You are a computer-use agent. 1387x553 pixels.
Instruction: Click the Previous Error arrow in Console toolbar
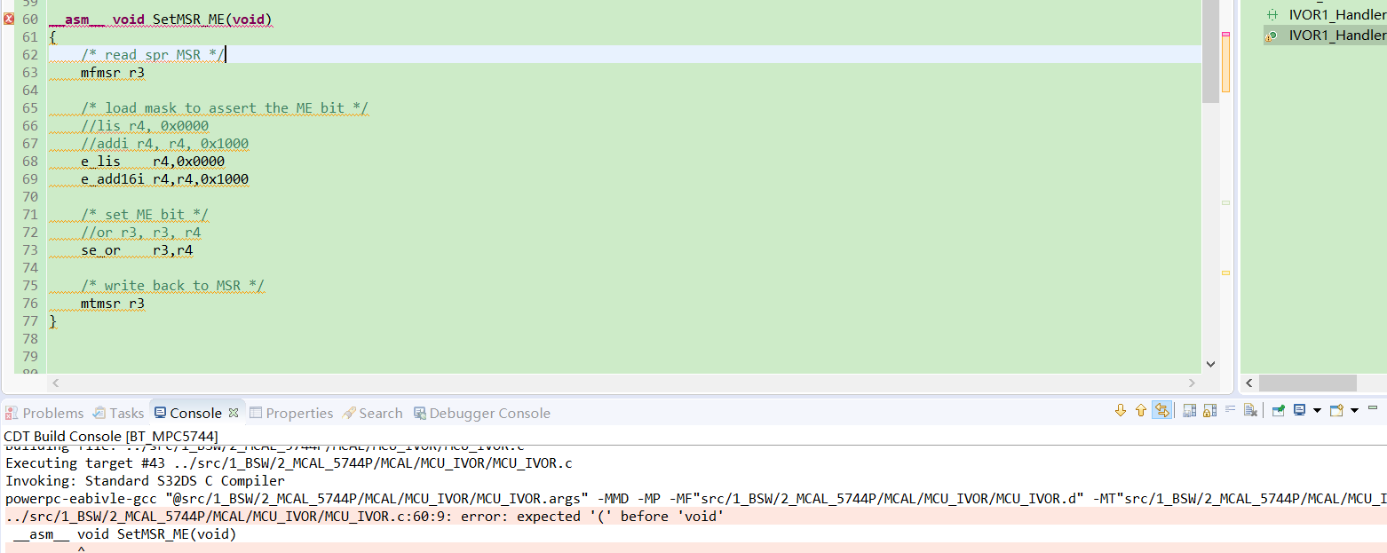1140,410
